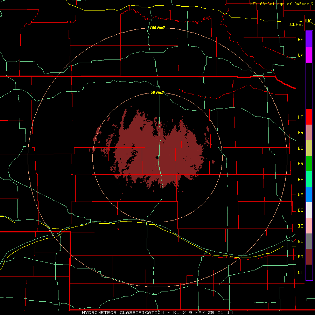Click the GC gray legend swatch

[x=309, y=241]
